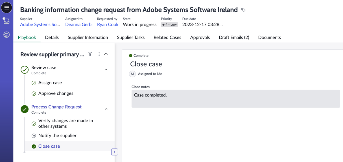Click the case title heading
Screen dimensions: 343x162
coord(129,10)
